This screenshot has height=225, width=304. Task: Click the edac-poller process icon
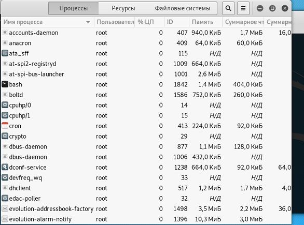coord(5,198)
